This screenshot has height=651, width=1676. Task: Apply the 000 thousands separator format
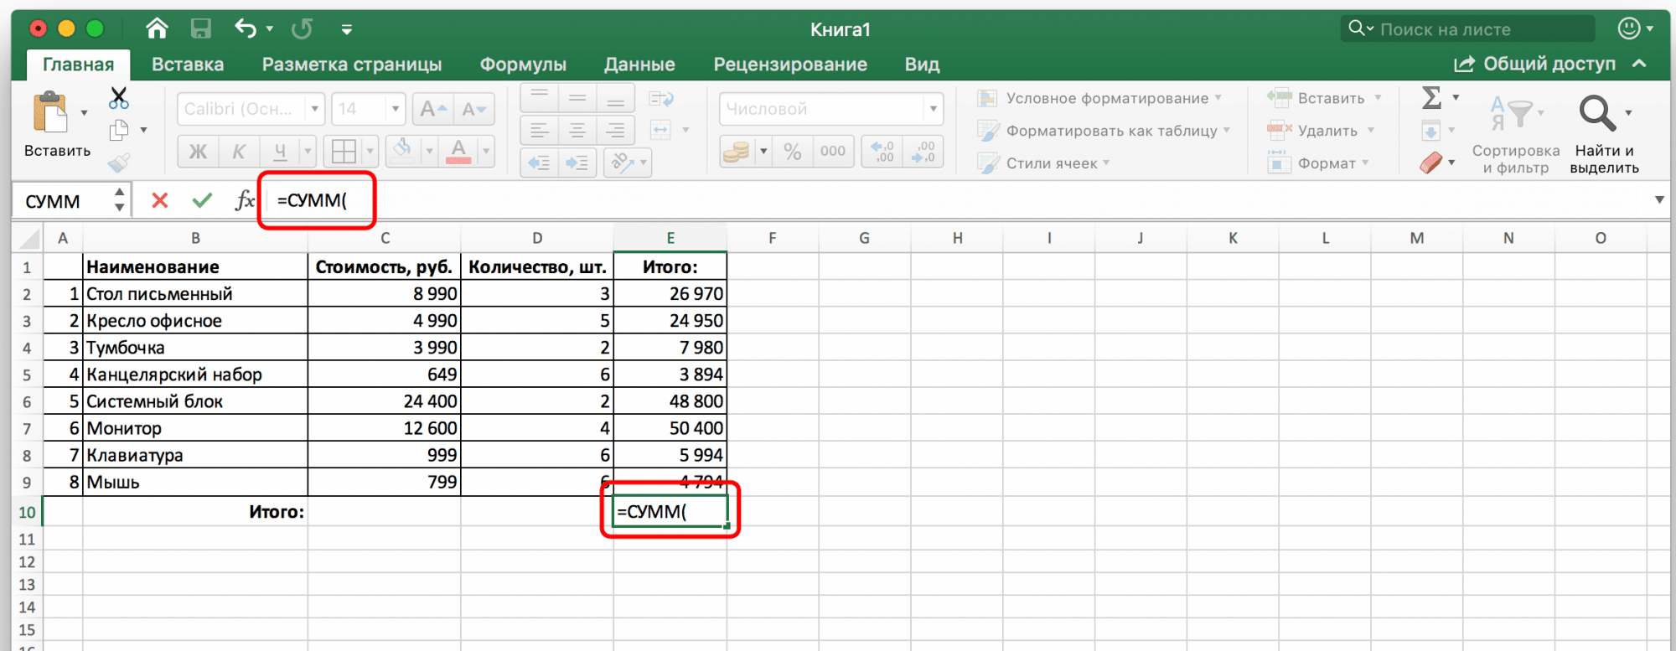(833, 152)
